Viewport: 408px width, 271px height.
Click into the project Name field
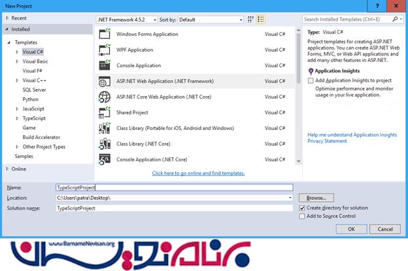click(x=175, y=187)
